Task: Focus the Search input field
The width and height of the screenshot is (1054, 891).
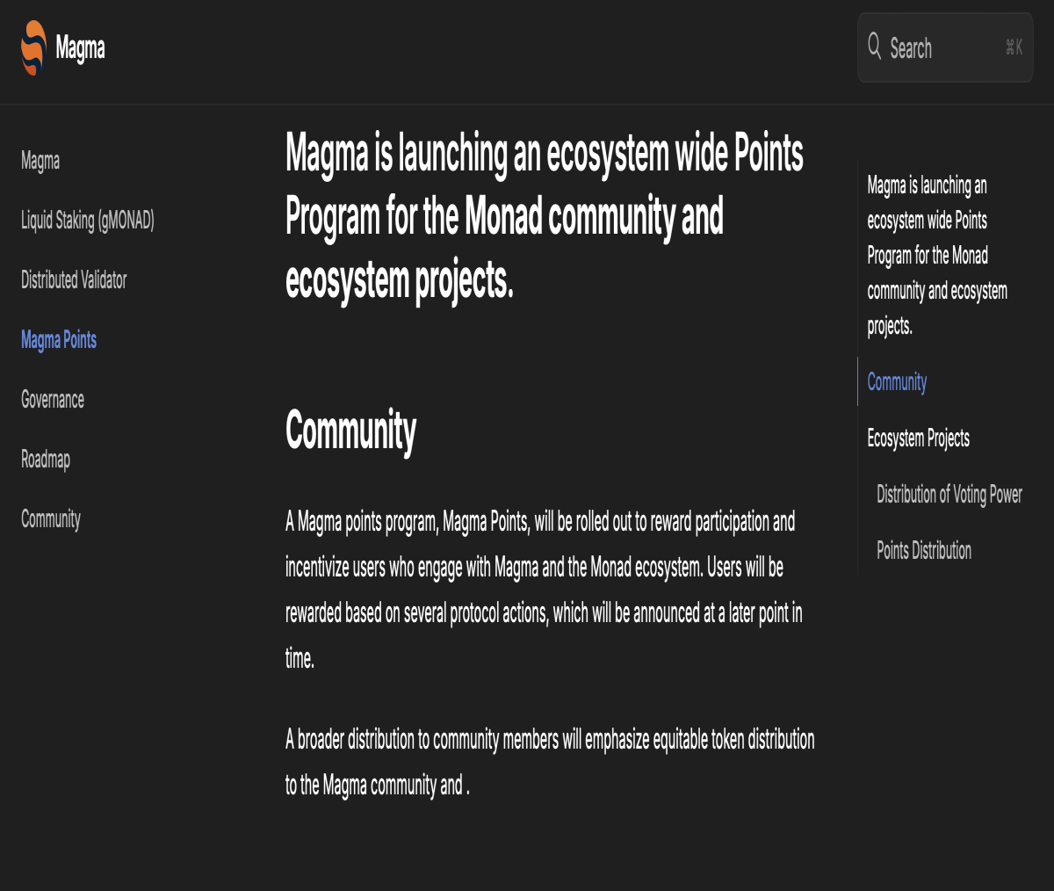Action: coord(945,47)
